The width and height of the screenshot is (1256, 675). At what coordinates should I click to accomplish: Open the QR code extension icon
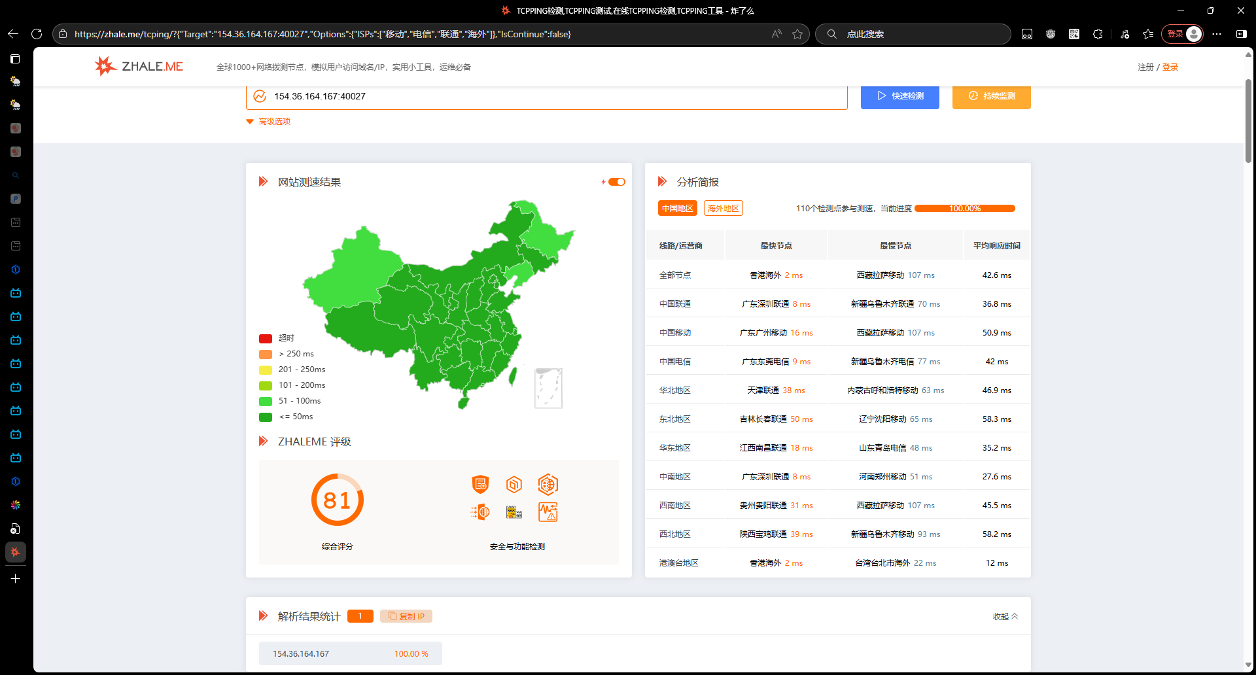(1074, 34)
